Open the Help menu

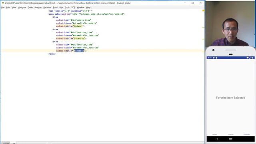tap(88, 8)
